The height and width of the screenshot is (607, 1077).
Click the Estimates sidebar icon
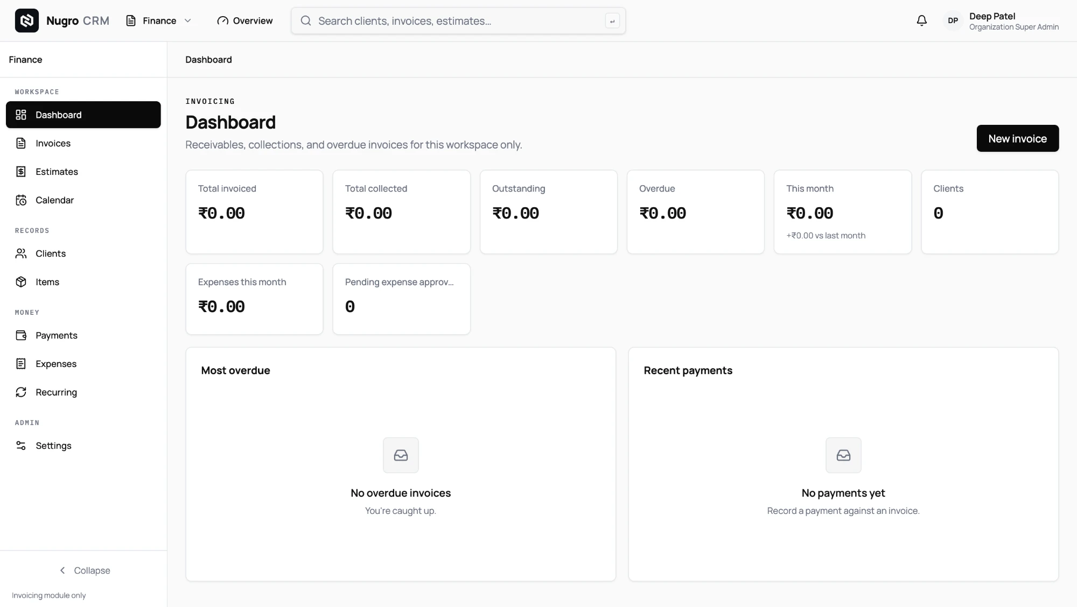21,172
